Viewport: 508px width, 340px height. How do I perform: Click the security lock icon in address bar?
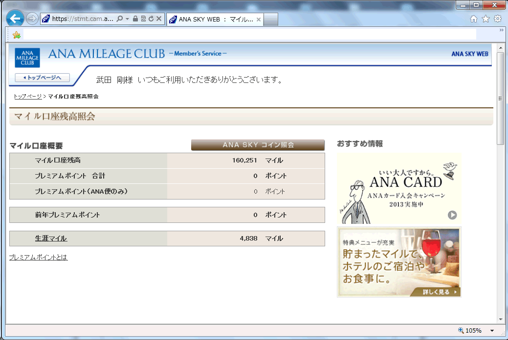click(x=135, y=19)
